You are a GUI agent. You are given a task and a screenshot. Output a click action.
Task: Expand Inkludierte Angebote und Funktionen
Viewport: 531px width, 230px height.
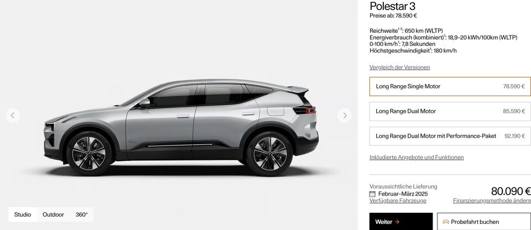(x=417, y=158)
